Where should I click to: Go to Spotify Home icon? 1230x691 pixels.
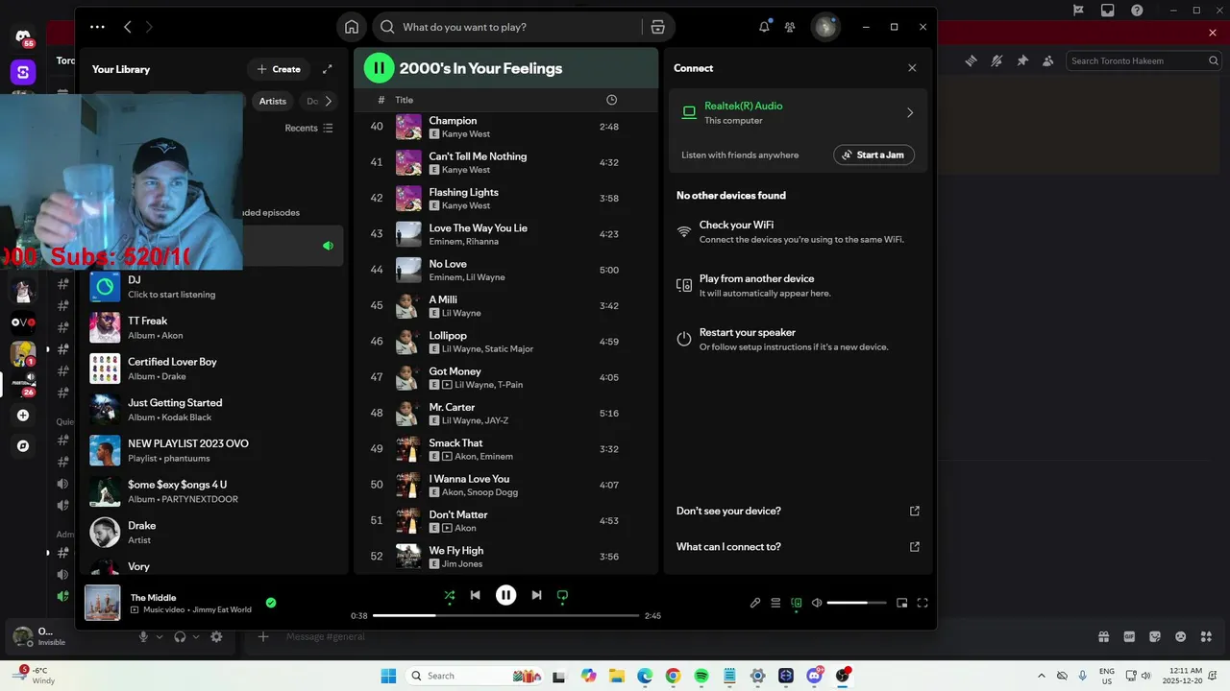(x=352, y=27)
